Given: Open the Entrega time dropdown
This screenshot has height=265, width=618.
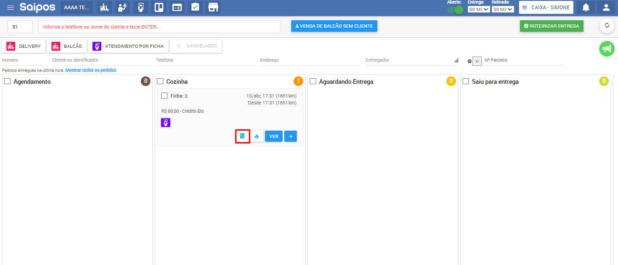Looking at the screenshot, I should coord(479,9).
